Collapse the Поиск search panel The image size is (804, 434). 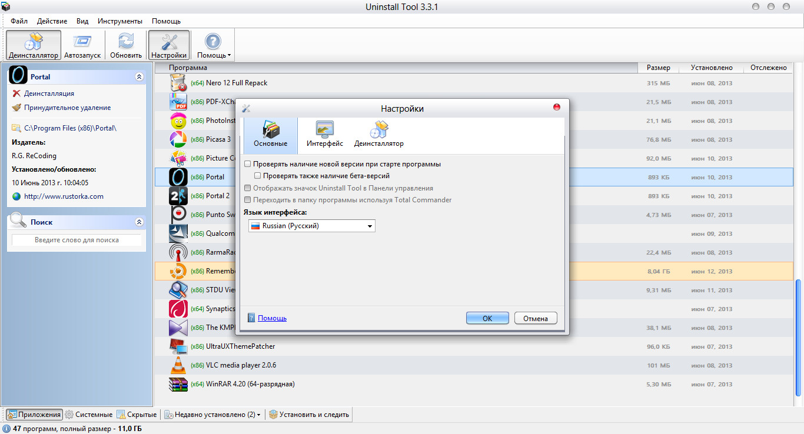pos(139,222)
